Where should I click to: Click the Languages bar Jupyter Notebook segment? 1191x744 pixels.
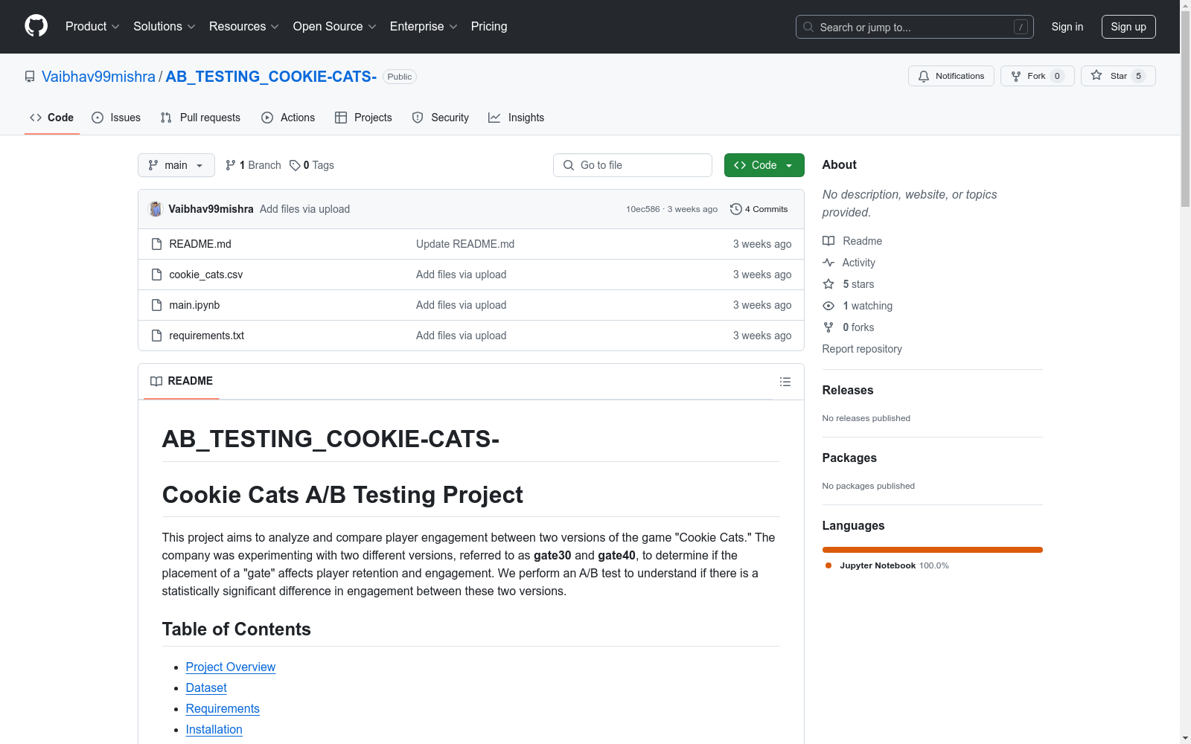(x=933, y=550)
